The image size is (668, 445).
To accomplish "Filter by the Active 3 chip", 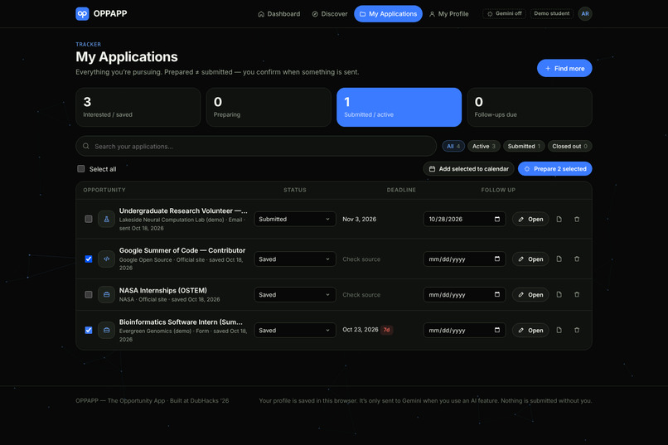I will coord(483,146).
